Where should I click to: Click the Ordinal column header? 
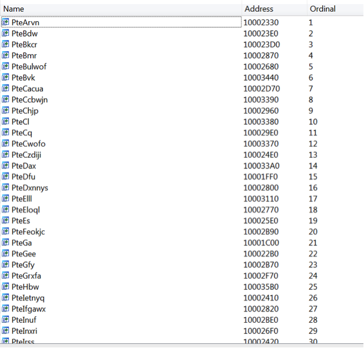pyautogui.click(x=322, y=9)
